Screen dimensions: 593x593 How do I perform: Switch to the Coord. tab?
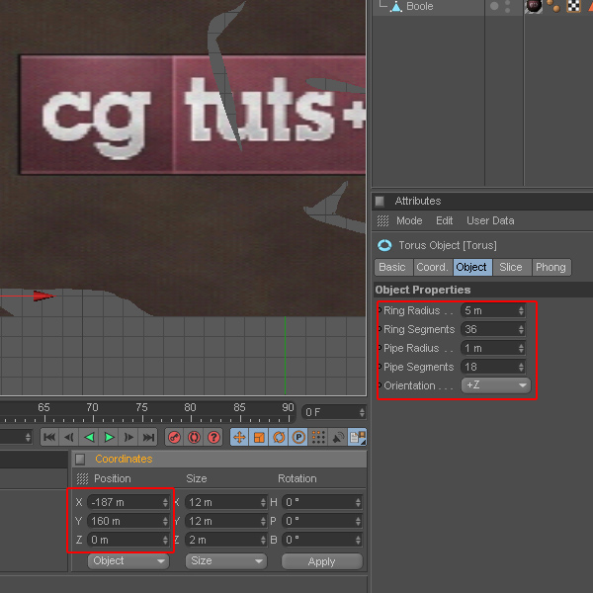(432, 268)
